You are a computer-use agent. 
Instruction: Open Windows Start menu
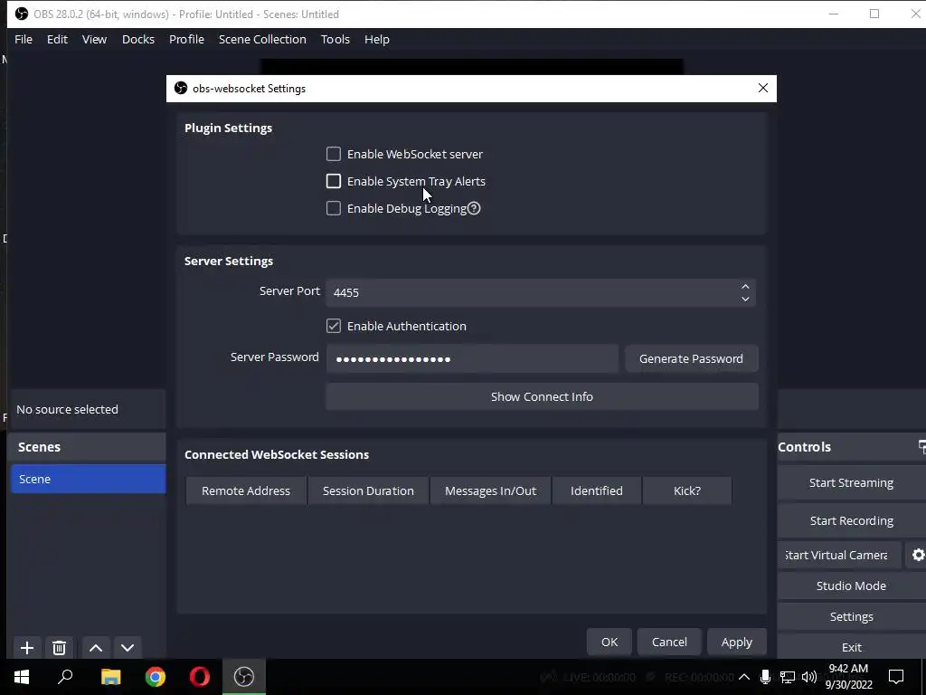coord(22,677)
